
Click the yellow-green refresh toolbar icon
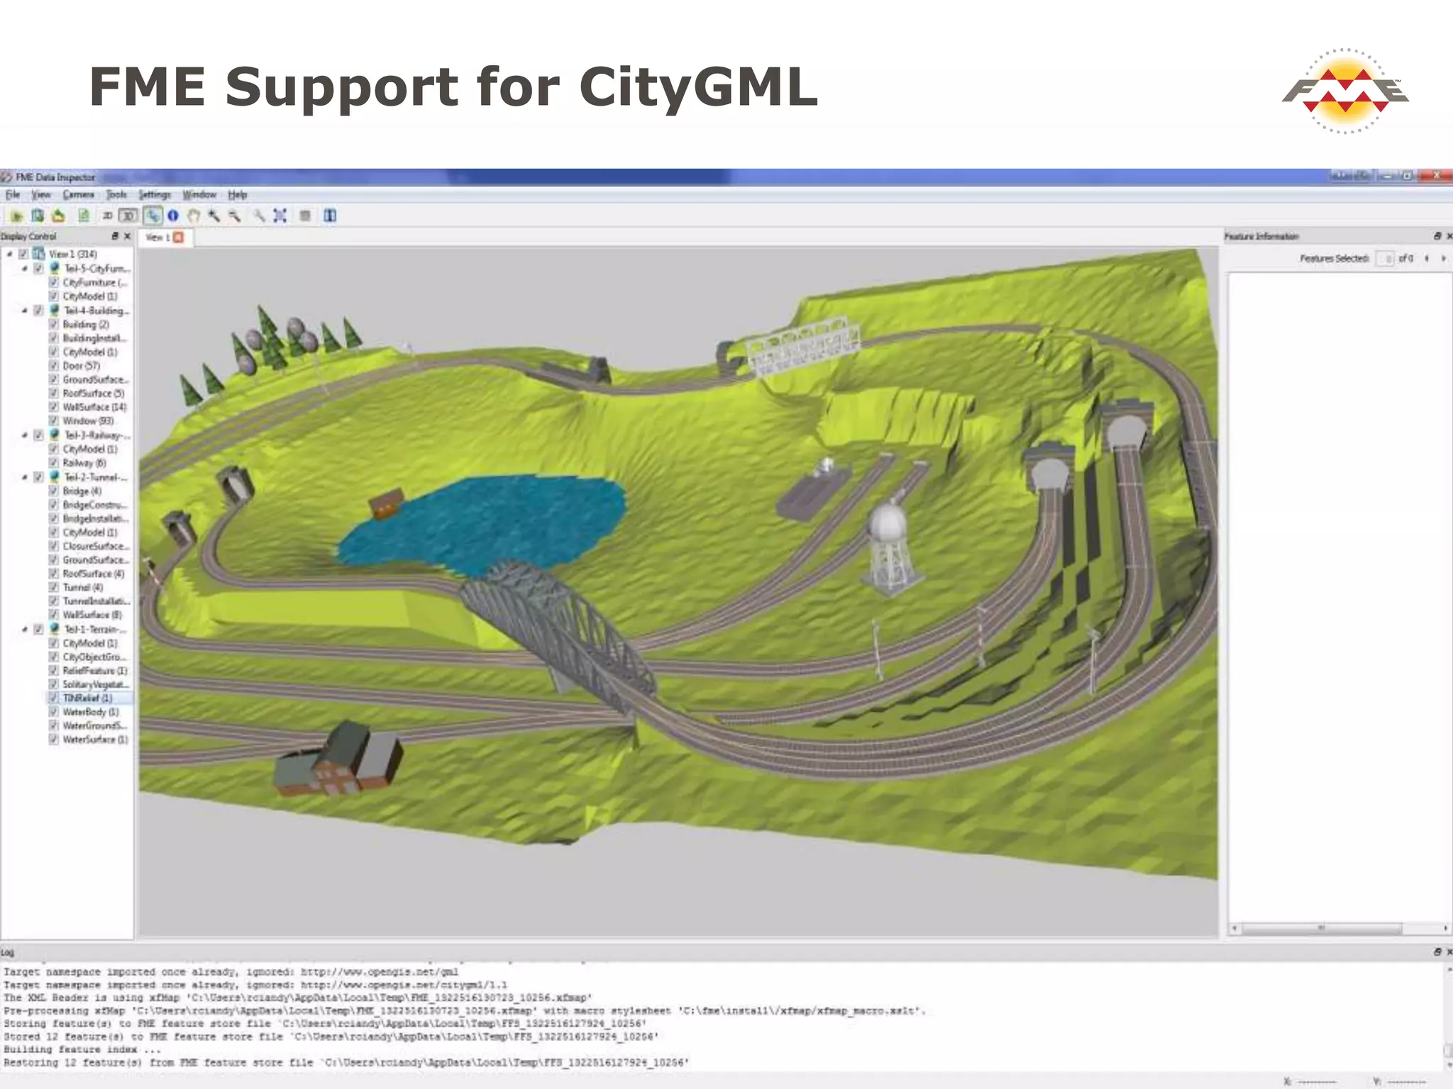pos(59,216)
